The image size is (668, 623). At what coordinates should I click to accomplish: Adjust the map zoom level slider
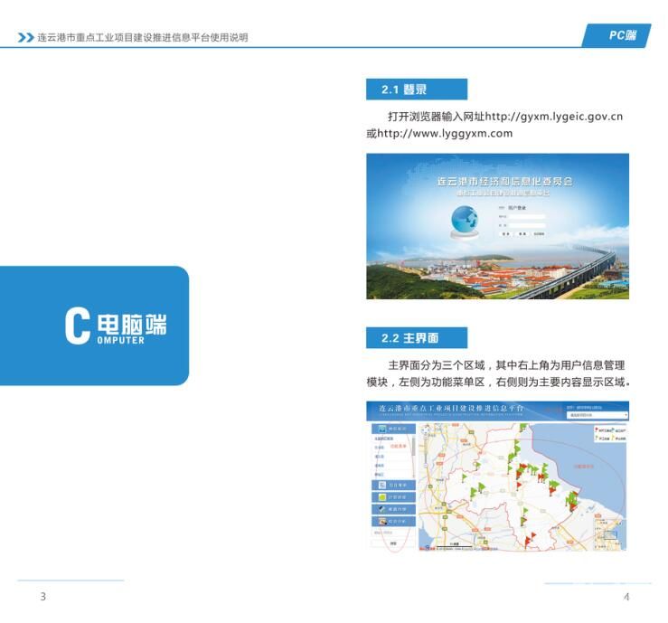pyautogui.click(x=426, y=452)
